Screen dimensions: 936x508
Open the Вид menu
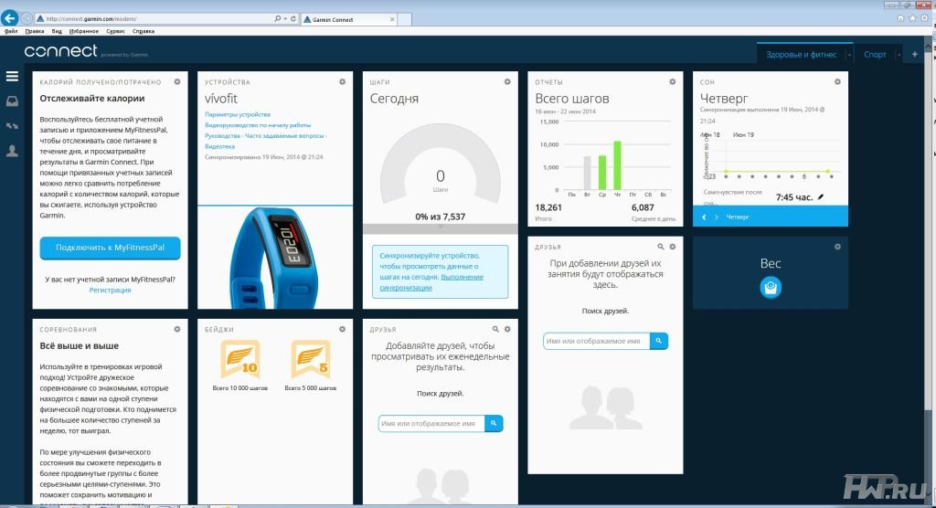pyautogui.click(x=57, y=31)
